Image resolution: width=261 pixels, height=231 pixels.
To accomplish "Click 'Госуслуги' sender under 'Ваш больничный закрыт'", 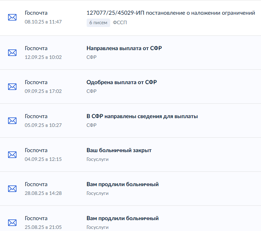I will 98,159.
